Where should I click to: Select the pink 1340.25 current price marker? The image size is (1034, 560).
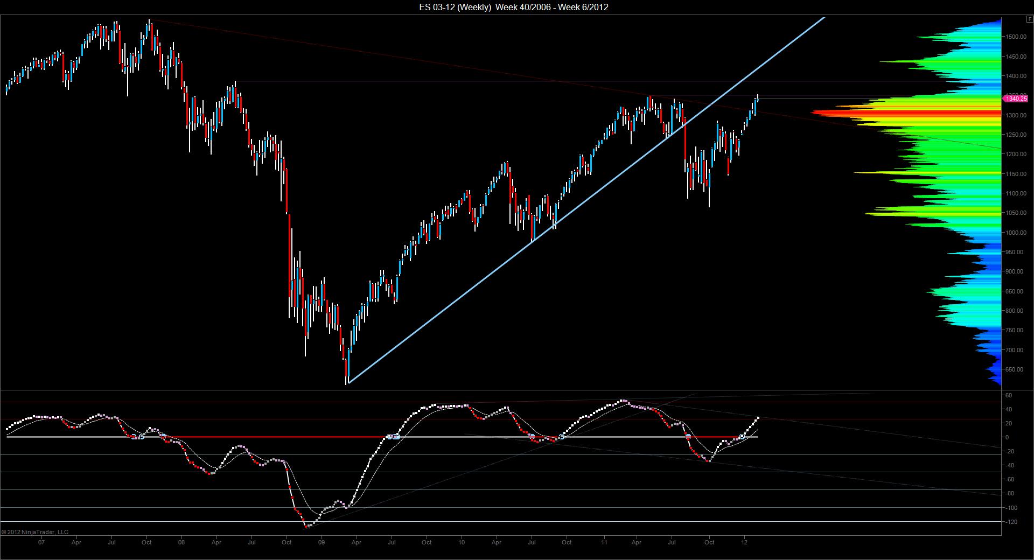click(x=1016, y=99)
